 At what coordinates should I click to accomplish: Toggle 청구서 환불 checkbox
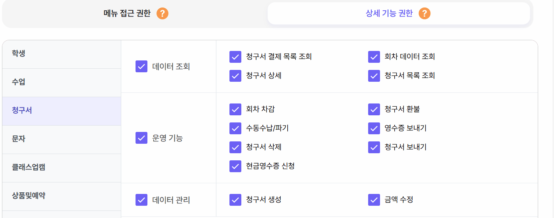pos(374,109)
